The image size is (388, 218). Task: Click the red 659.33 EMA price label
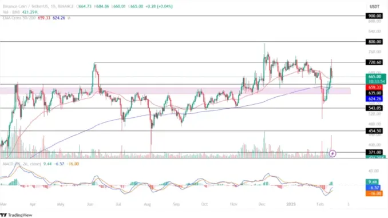pyautogui.click(x=375, y=88)
